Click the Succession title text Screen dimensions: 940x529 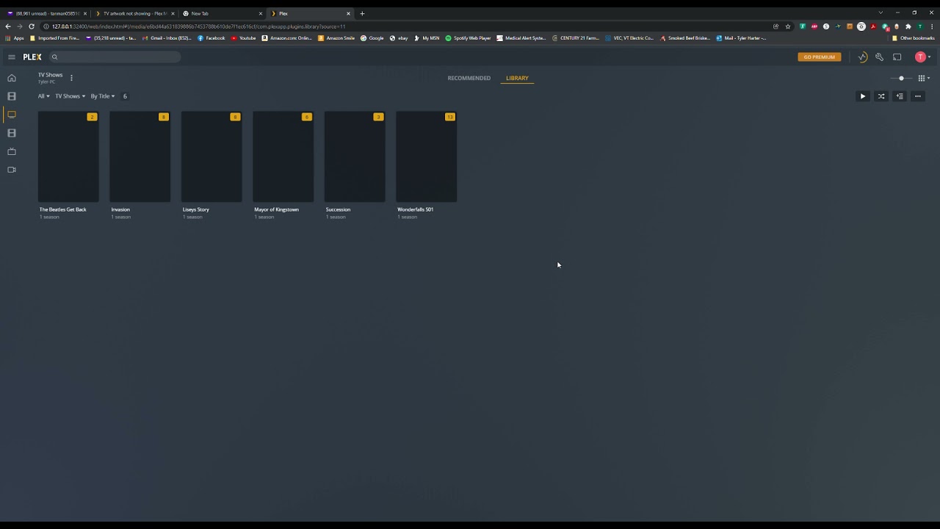tap(338, 209)
